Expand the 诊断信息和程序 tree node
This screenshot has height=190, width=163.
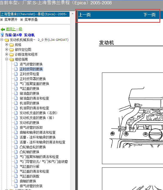click(x=7, y=55)
